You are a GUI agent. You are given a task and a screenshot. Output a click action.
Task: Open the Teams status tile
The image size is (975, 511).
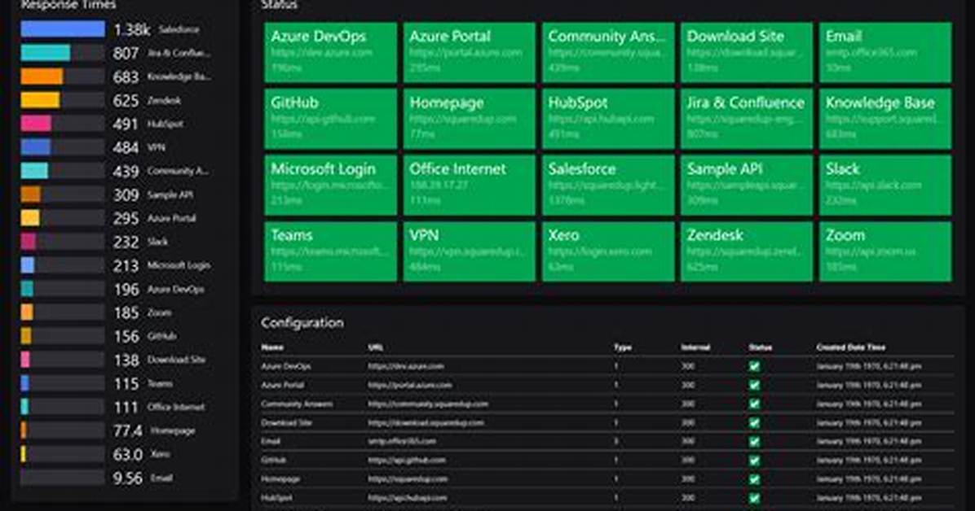[330, 252]
